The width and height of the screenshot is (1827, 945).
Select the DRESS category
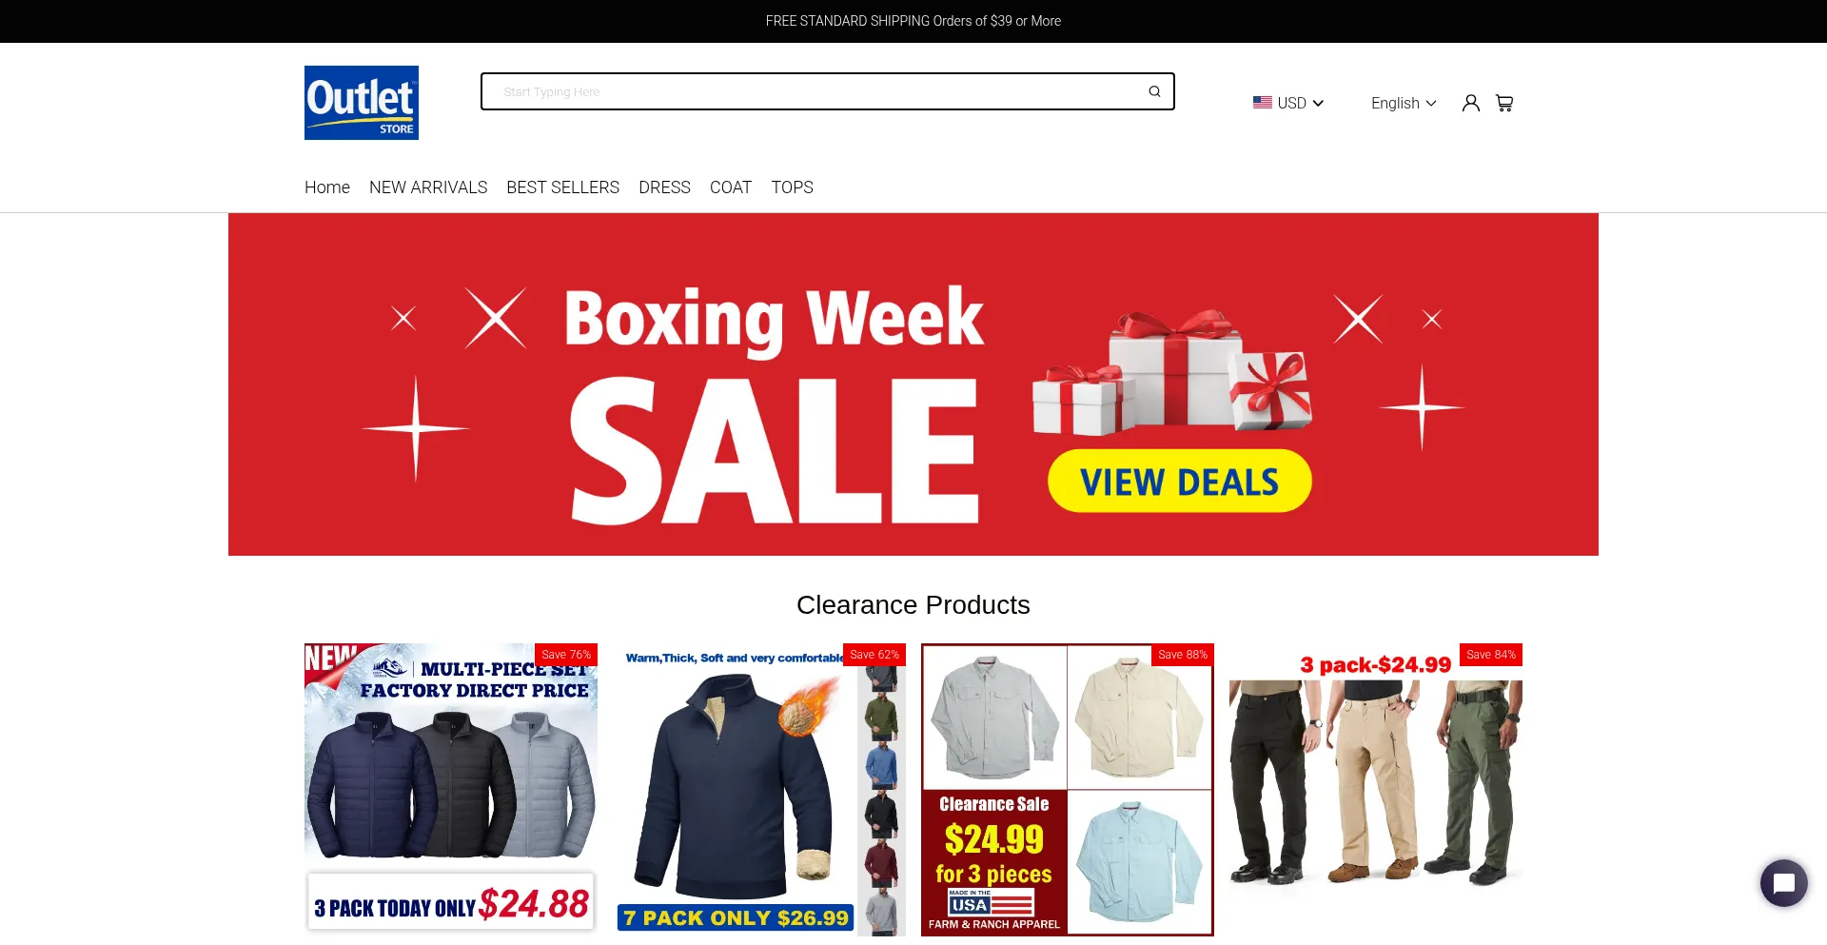coord(664,187)
